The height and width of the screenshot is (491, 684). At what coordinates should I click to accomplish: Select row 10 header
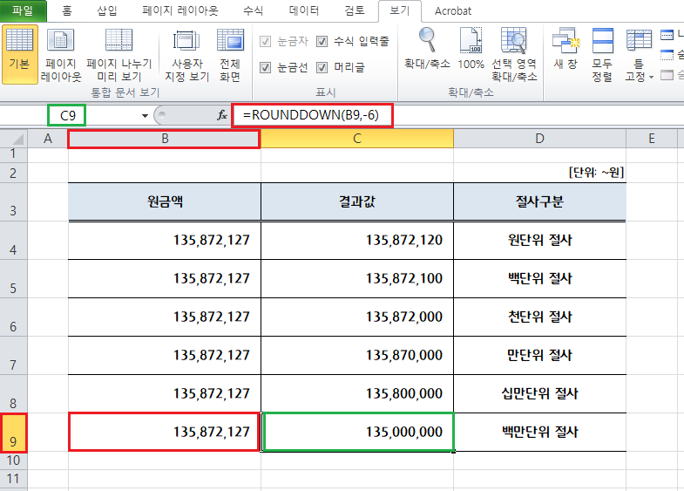coord(13,460)
